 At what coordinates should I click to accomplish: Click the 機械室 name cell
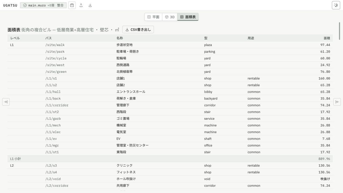point(121,125)
